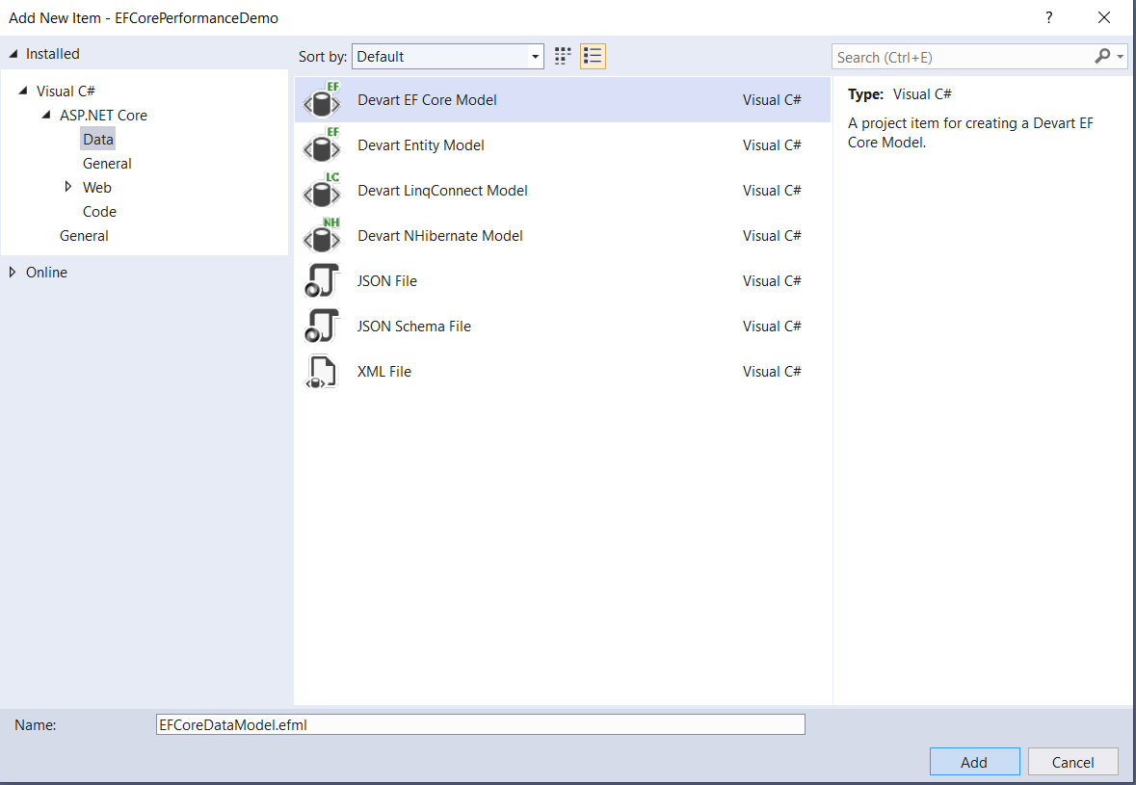Click the Devart EF Core Model icon
The image size is (1136, 785).
tap(323, 100)
